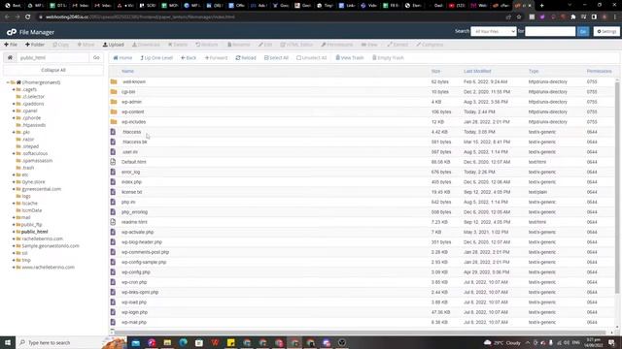Sort by Name column header
622x349 pixels.
[x=127, y=71]
